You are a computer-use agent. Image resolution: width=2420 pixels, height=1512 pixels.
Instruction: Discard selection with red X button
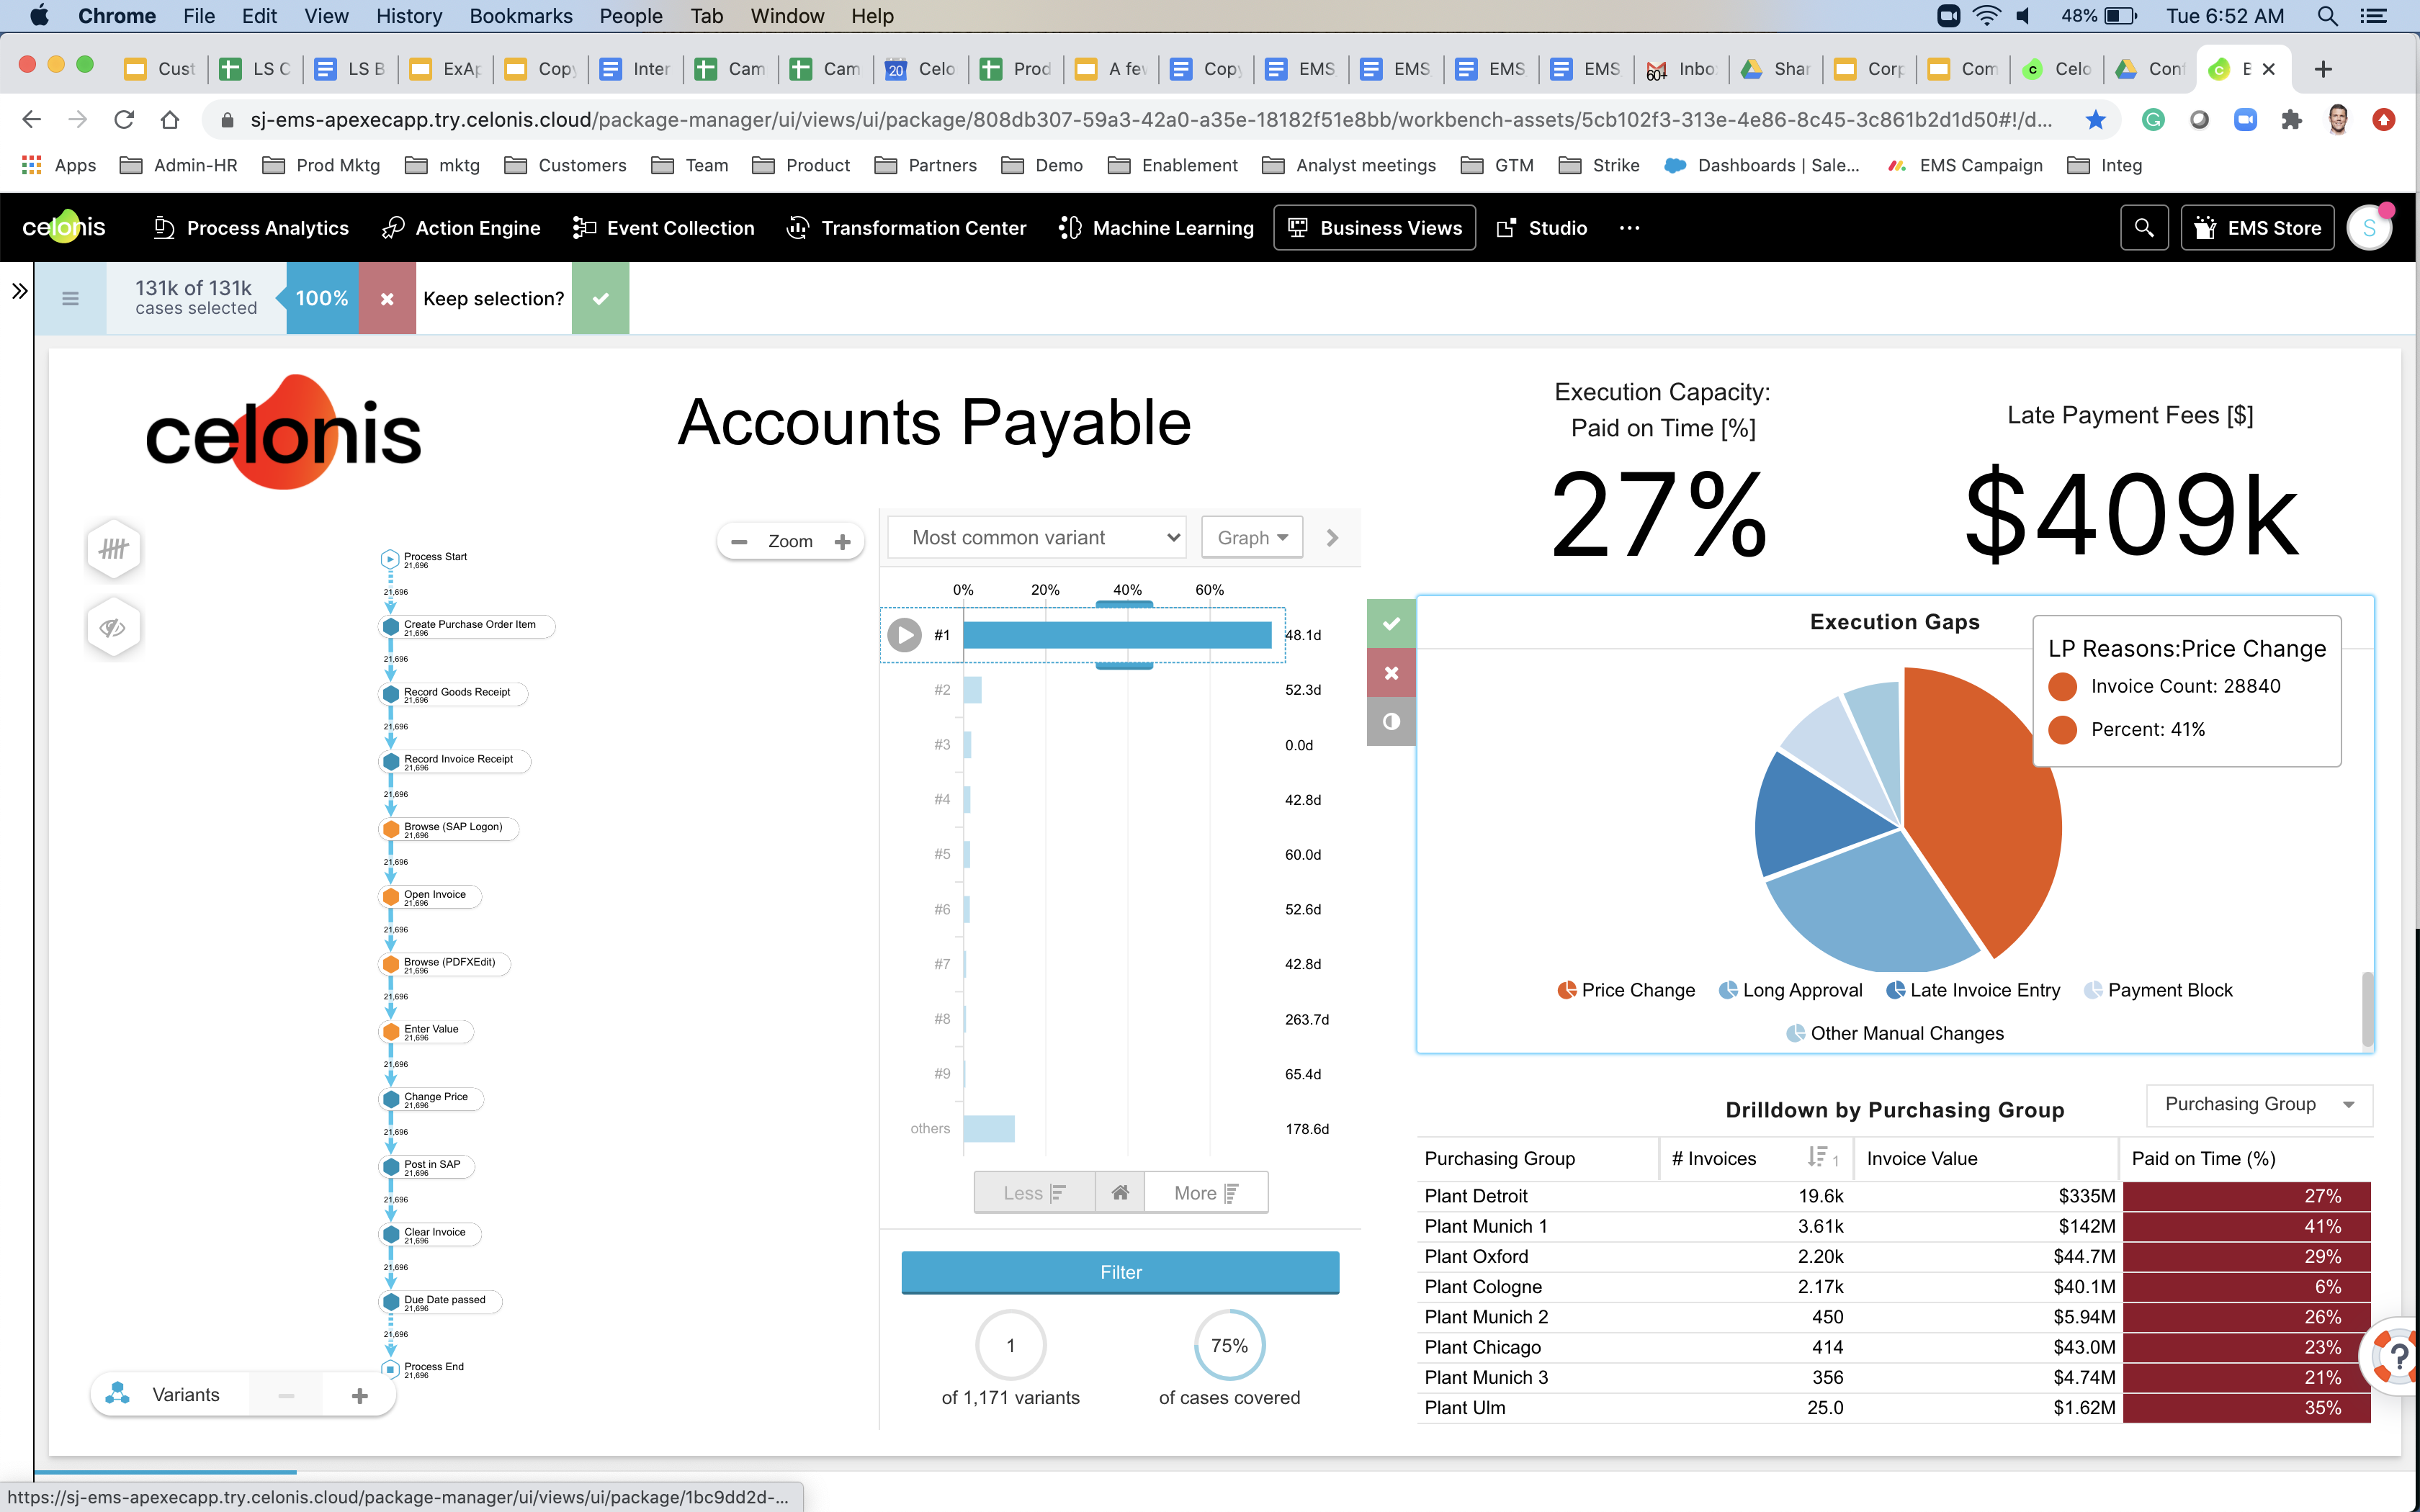click(387, 298)
